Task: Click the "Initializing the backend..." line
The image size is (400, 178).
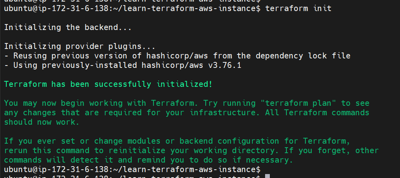Action: coord(67,28)
